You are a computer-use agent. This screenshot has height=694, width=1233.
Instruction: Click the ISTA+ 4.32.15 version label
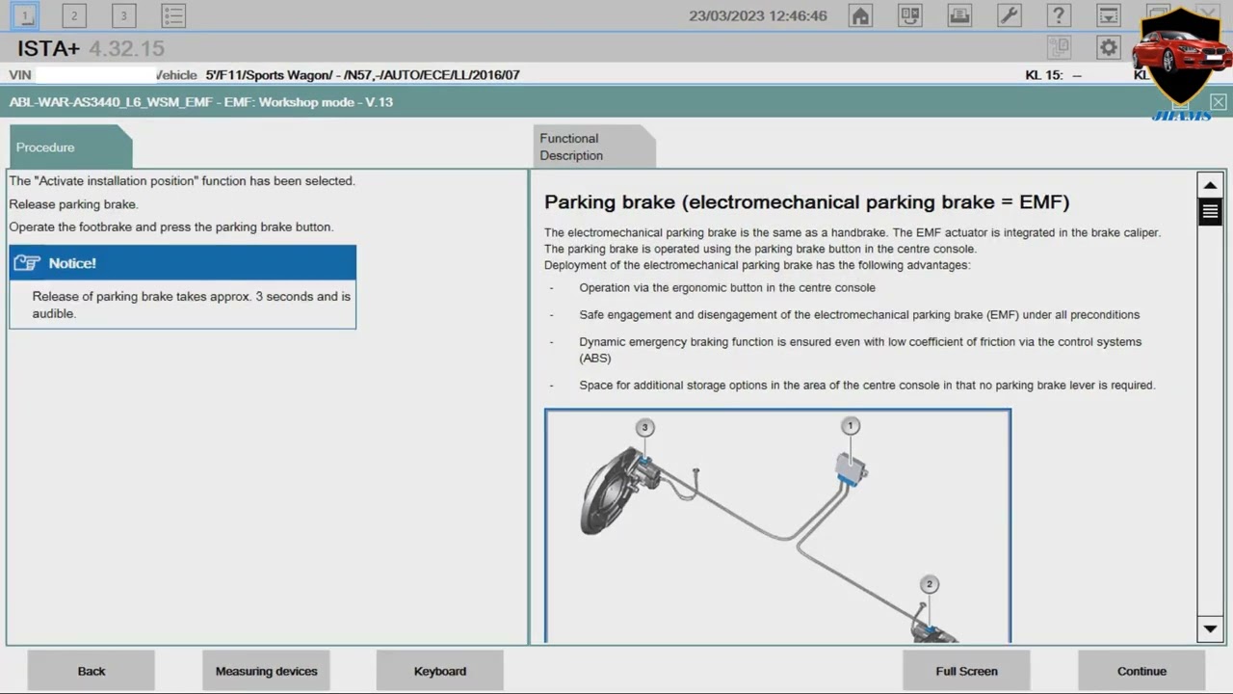(x=91, y=48)
